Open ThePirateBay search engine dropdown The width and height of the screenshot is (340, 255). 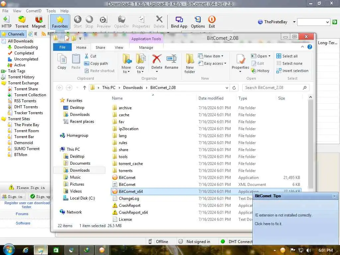[x=294, y=22]
